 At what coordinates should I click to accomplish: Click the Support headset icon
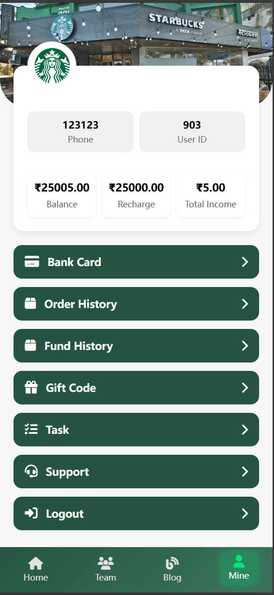point(31,472)
